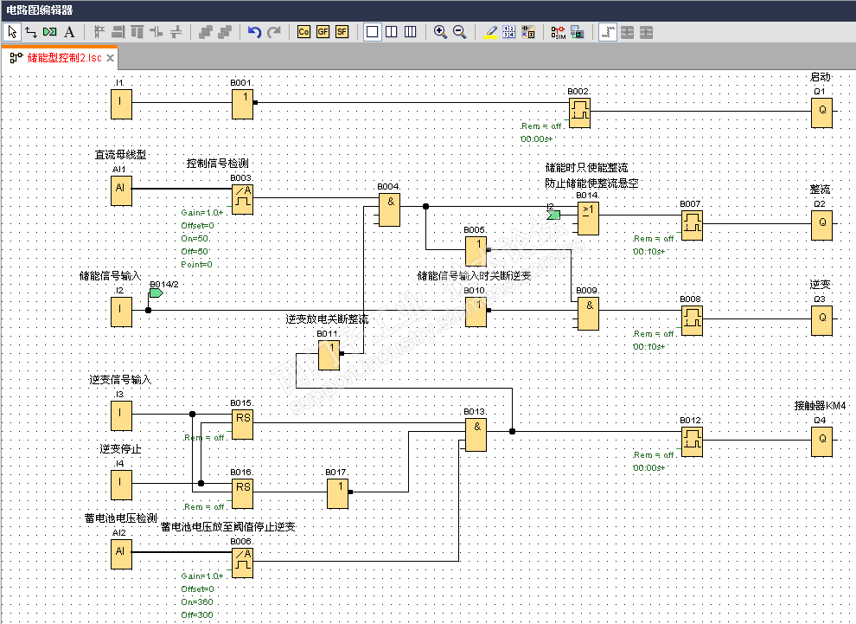Select input block I1

click(121, 105)
